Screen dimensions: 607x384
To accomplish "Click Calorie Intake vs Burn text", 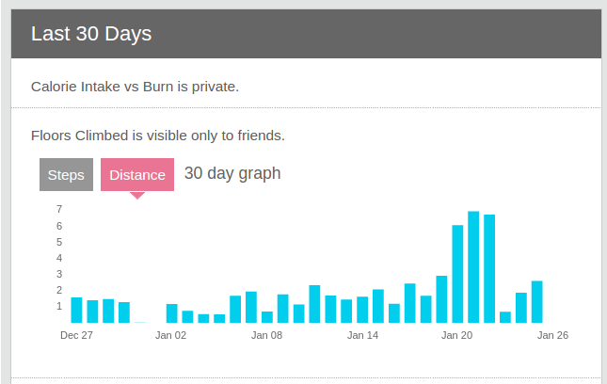I will (135, 87).
